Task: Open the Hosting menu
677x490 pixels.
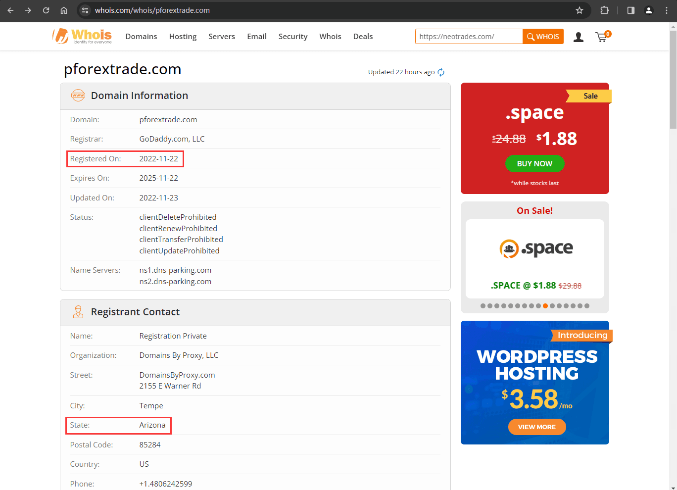Action: click(183, 37)
